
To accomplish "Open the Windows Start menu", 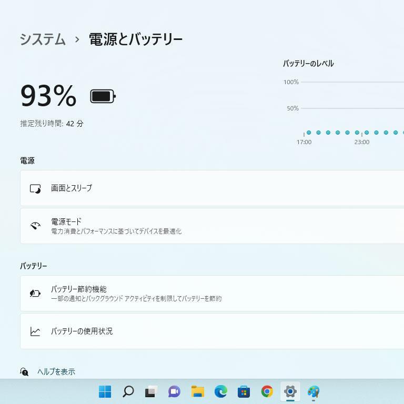I will click(105, 391).
